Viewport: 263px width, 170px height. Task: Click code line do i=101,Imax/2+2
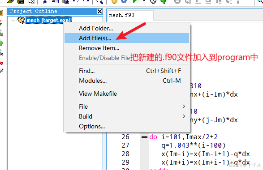pyautogui.click(x=184, y=137)
